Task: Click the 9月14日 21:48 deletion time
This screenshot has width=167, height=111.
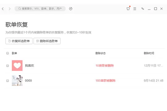Action: coord(154,80)
